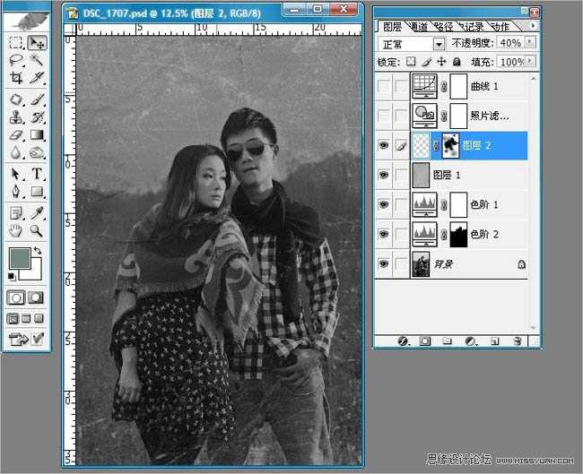Swap foreground and background colors
This screenshot has height=474, width=583.
(38, 250)
